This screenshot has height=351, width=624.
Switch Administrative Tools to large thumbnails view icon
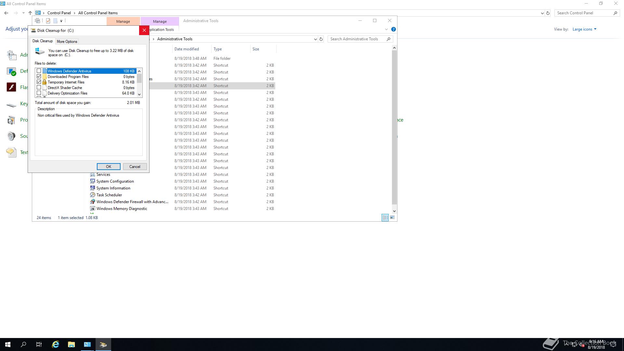coord(392,217)
